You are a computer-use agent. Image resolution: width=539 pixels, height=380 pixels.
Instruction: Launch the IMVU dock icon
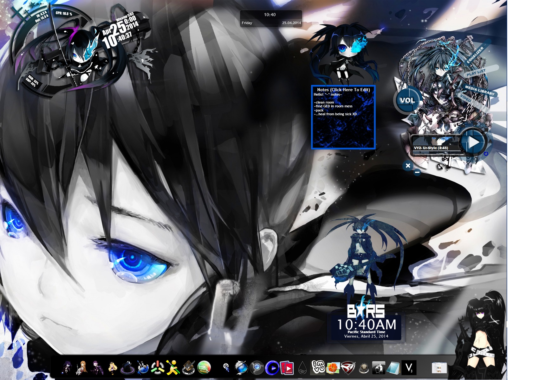pyautogui.click(x=318, y=368)
